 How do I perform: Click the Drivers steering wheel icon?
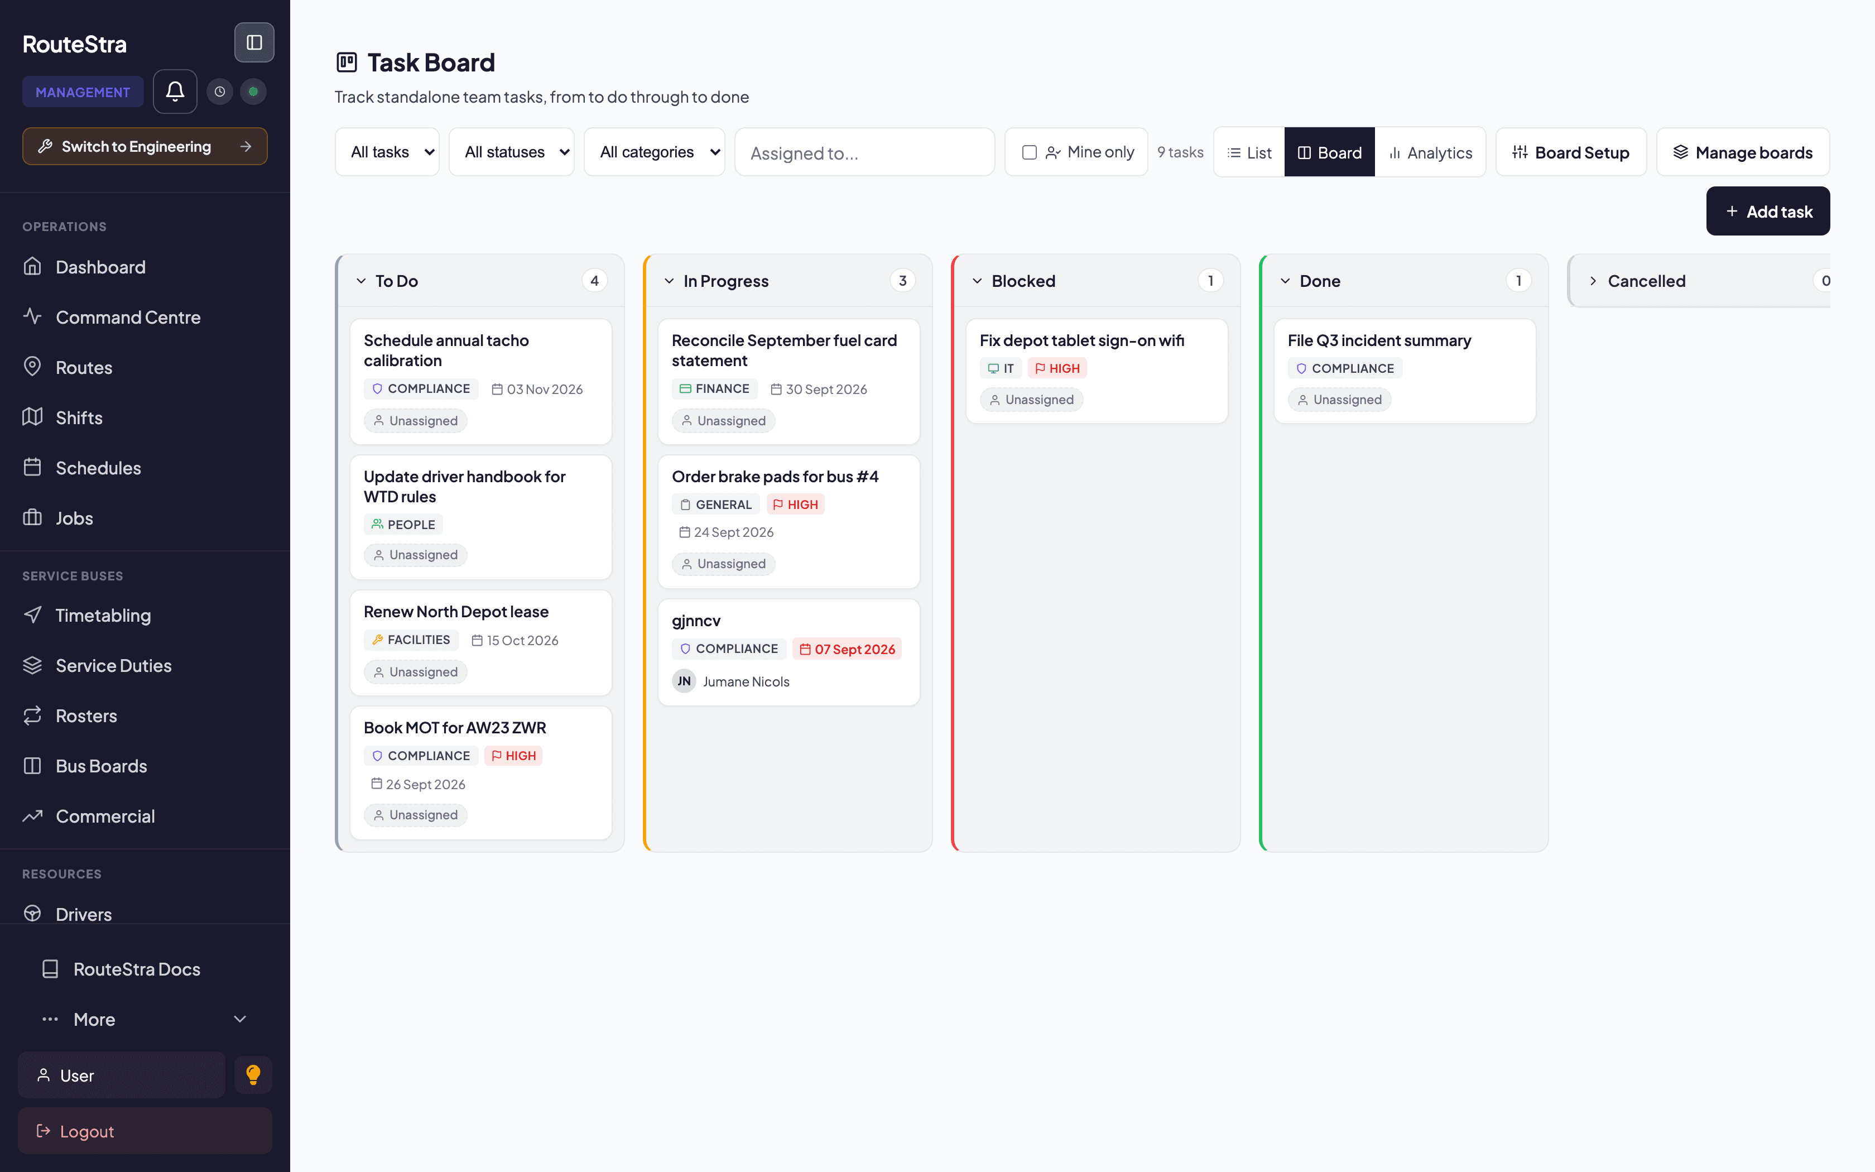[x=32, y=913]
